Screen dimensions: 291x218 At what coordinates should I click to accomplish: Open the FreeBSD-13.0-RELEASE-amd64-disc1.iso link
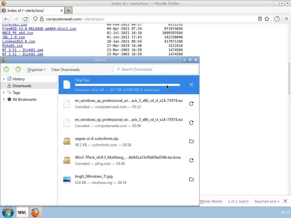(x=39, y=29)
